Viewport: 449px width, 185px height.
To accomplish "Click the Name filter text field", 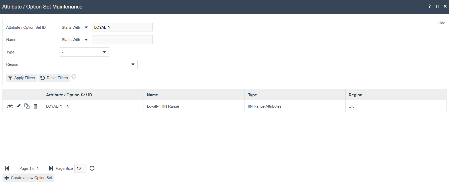I will tap(122, 40).
